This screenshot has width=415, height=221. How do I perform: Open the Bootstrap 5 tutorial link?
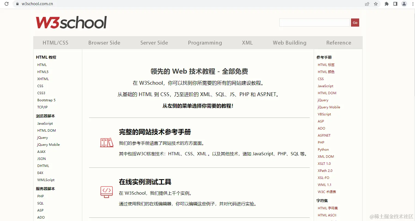pos(46,100)
